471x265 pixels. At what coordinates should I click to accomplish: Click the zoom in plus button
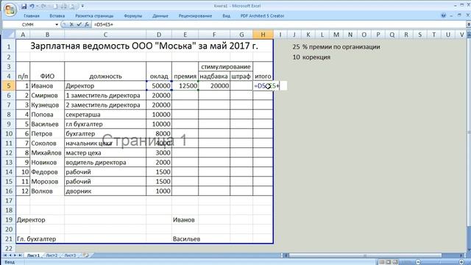coord(461,262)
